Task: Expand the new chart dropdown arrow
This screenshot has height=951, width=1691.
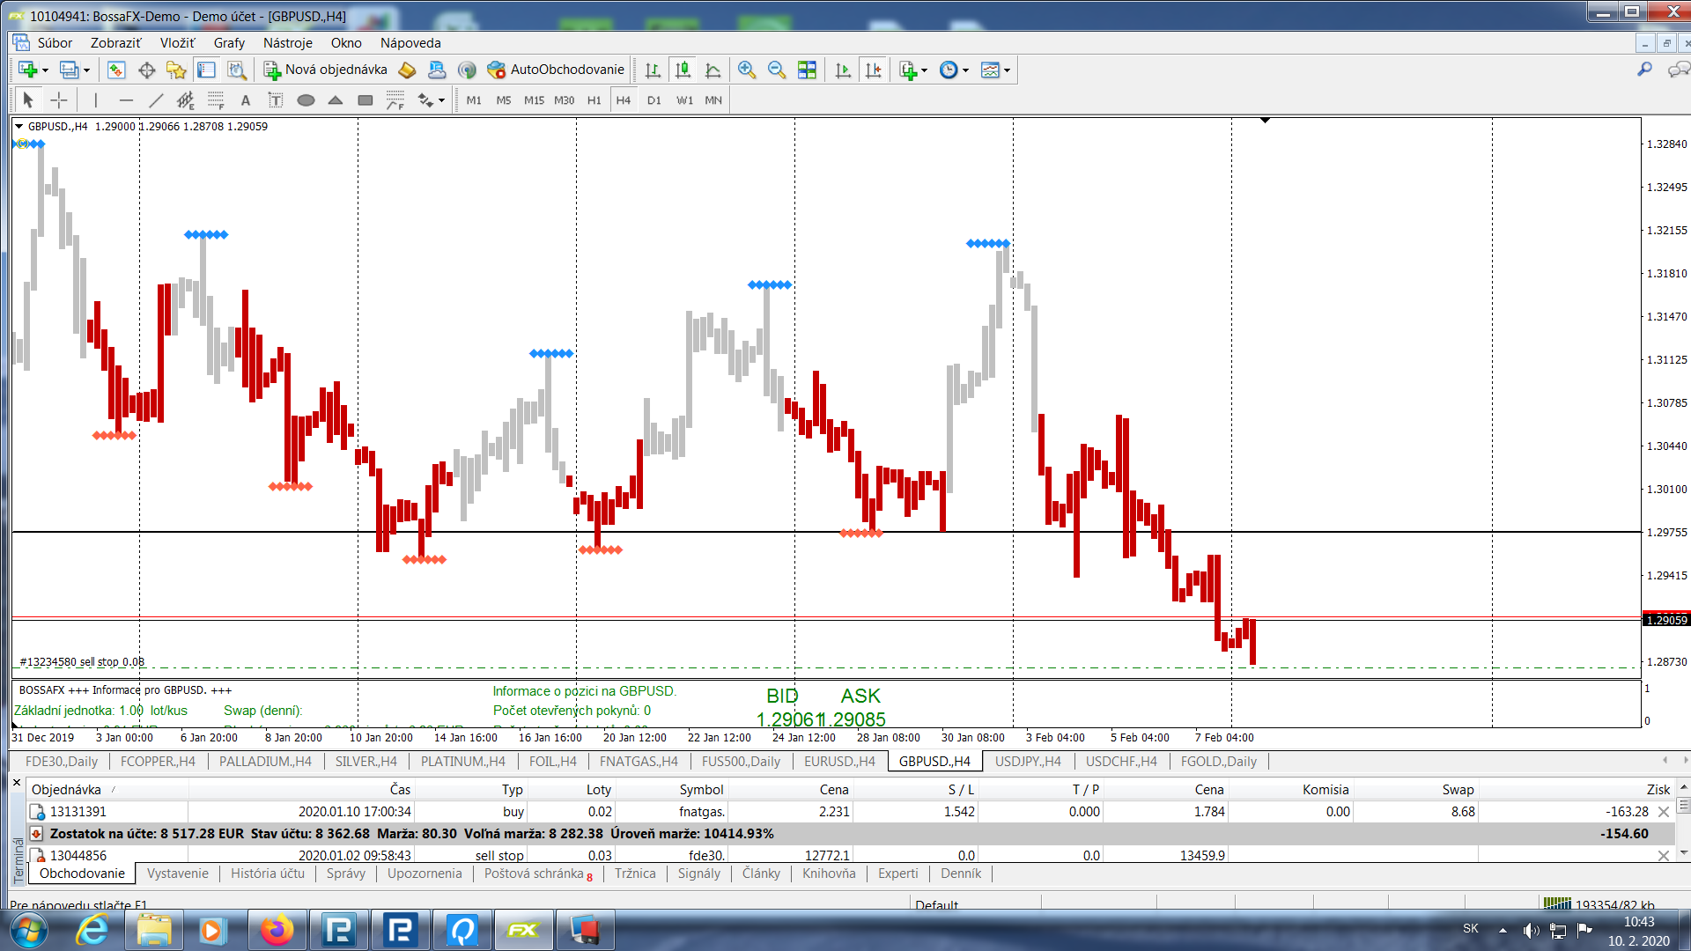Action: point(45,70)
